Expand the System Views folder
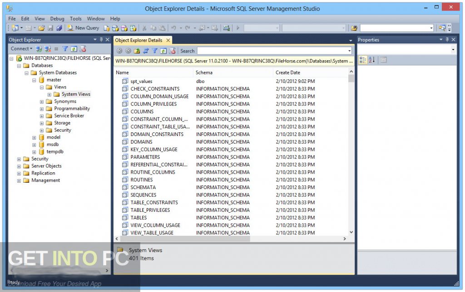The width and height of the screenshot is (465, 292). (49, 94)
